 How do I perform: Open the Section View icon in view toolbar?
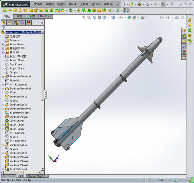99,18
